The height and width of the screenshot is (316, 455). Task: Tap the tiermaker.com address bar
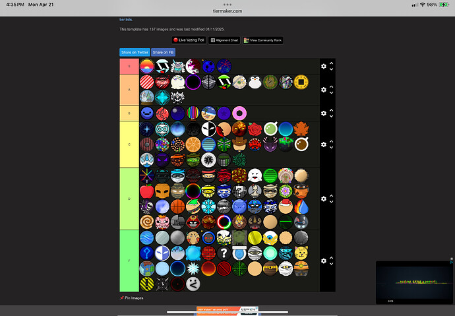click(228, 11)
